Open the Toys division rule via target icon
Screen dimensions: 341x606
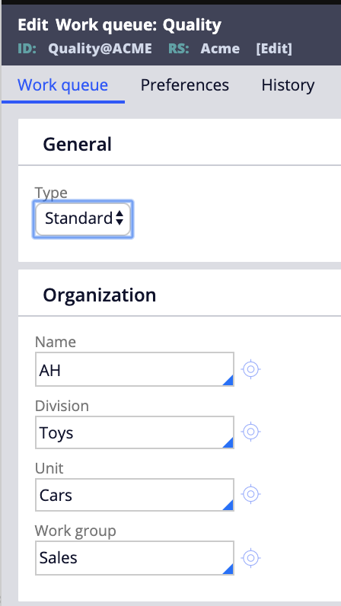(x=250, y=432)
